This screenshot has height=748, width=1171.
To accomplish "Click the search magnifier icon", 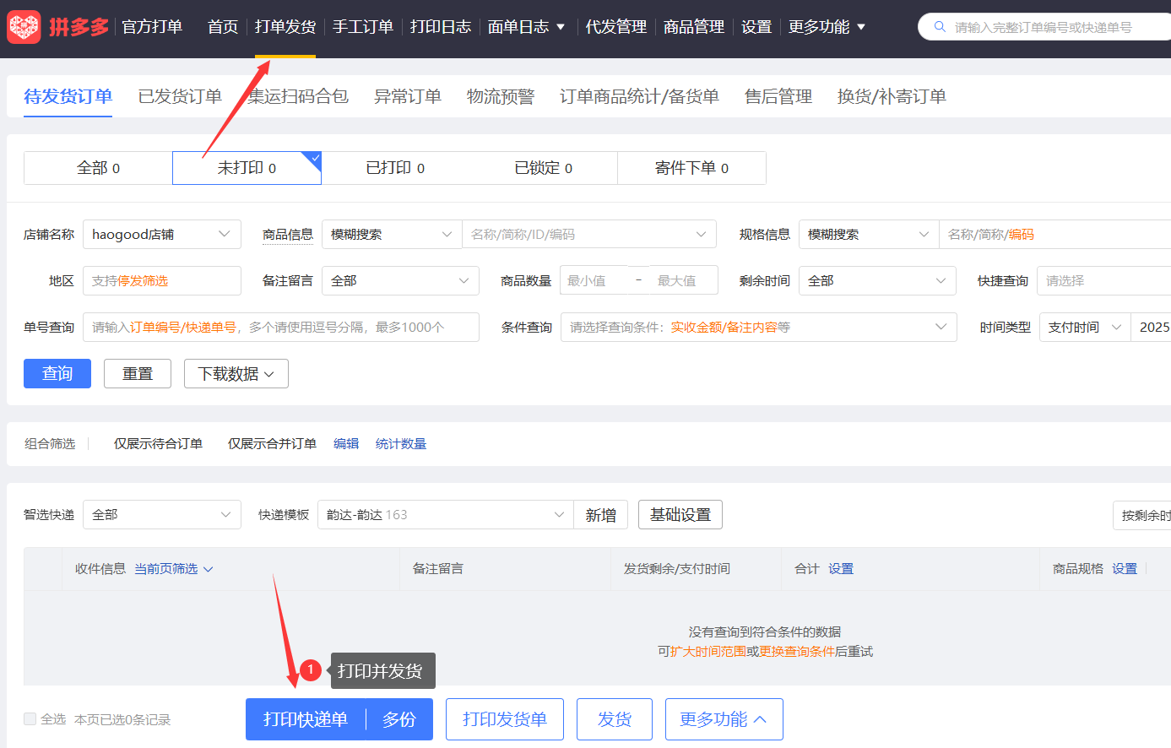I will pyautogui.click(x=940, y=27).
